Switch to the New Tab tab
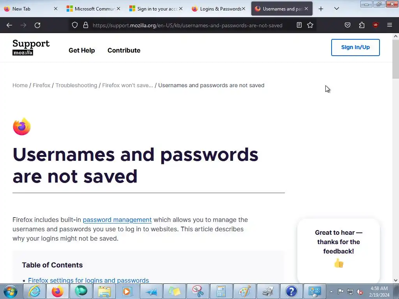The width and height of the screenshot is (399, 299). (28, 9)
